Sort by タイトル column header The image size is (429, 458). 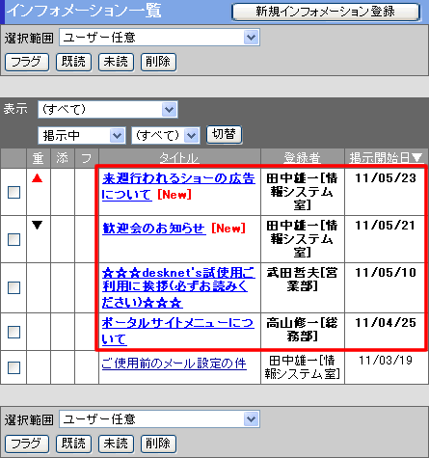(x=179, y=158)
